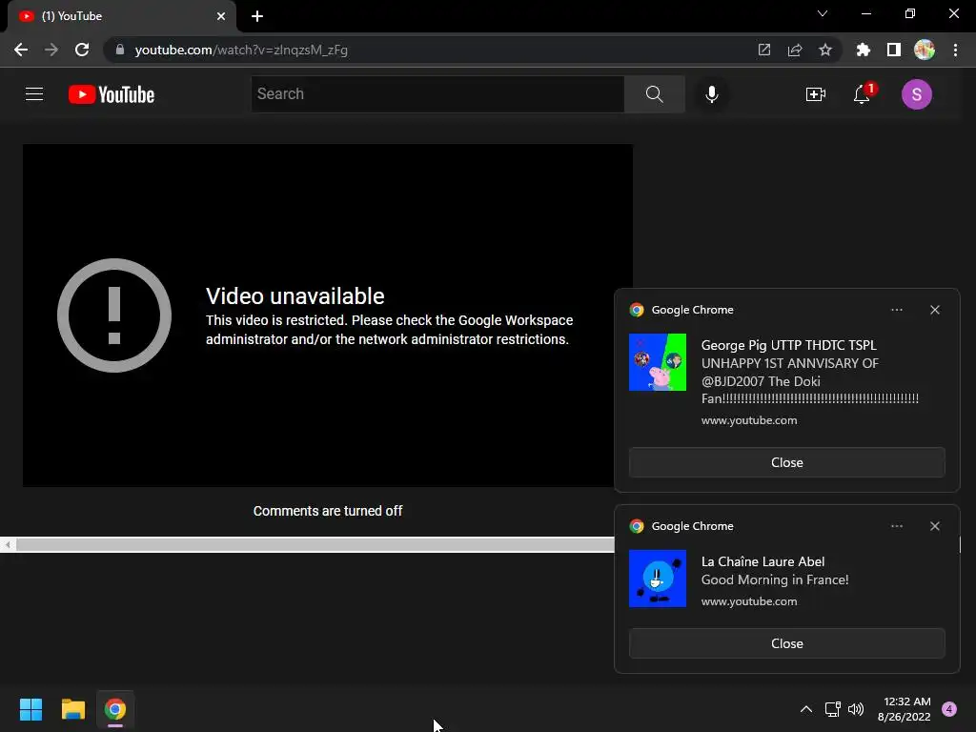Start voice search with microphone icon
Image resolution: width=976 pixels, height=732 pixels.
pos(711,94)
